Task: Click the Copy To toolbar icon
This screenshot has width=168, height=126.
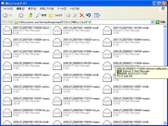Action: click(x=75, y=15)
